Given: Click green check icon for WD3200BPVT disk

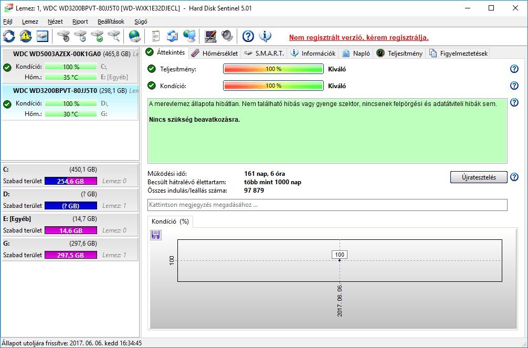Looking at the screenshot, I should (x=7, y=104).
